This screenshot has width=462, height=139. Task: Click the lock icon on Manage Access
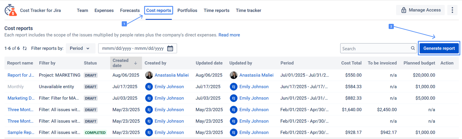point(404,10)
